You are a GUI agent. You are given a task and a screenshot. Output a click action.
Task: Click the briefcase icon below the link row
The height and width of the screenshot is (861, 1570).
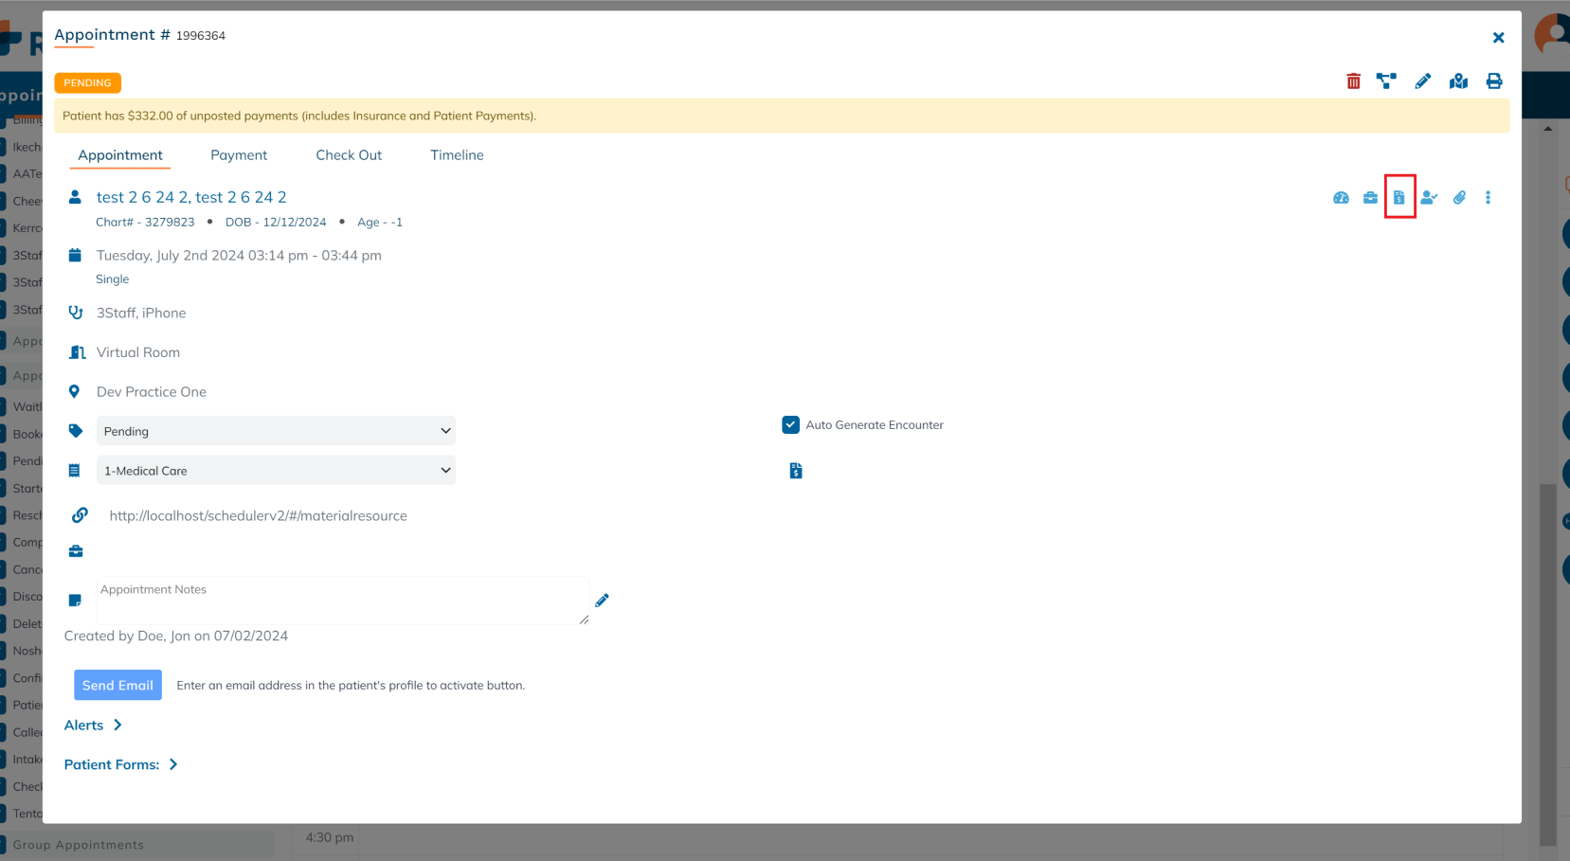pyautogui.click(x=76, y=551)
